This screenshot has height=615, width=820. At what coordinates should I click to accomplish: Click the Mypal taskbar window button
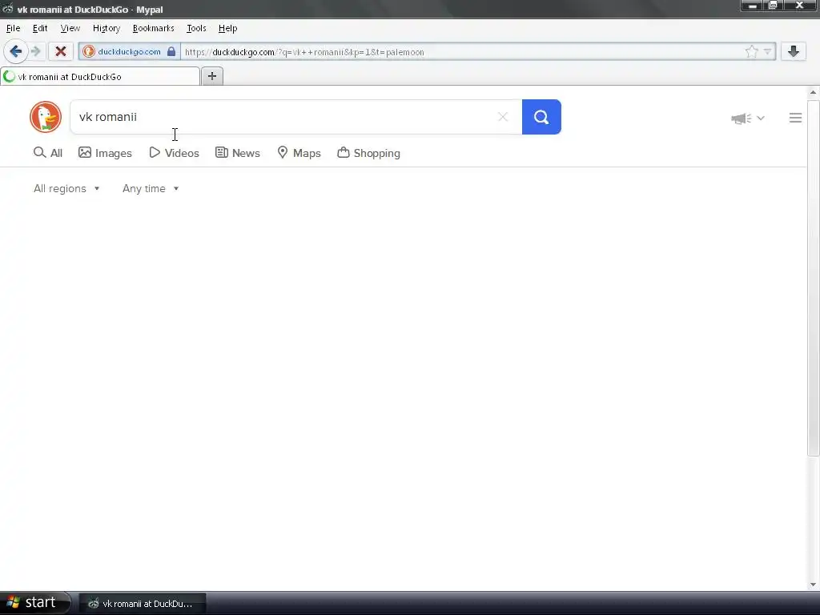[143, 604]
